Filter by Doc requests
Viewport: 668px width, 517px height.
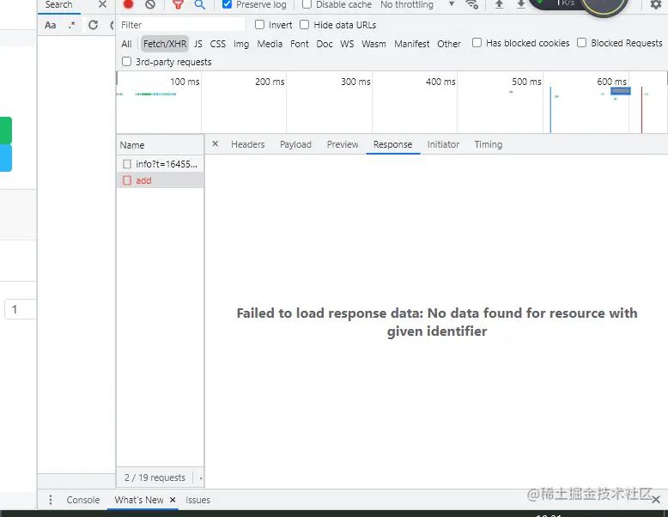[325, 44]
